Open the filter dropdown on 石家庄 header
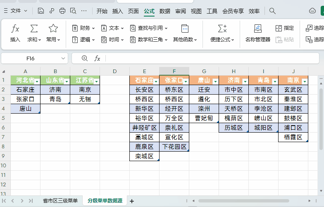This screenshot has height=207, width=324. [x=156, y=82]
